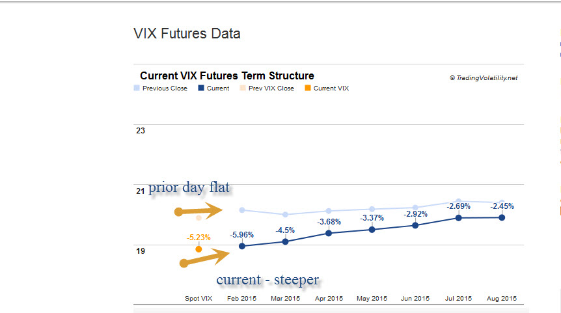Click the light blue Feb 2015 previous close point
561x313 pixels.
coord(242,210)
